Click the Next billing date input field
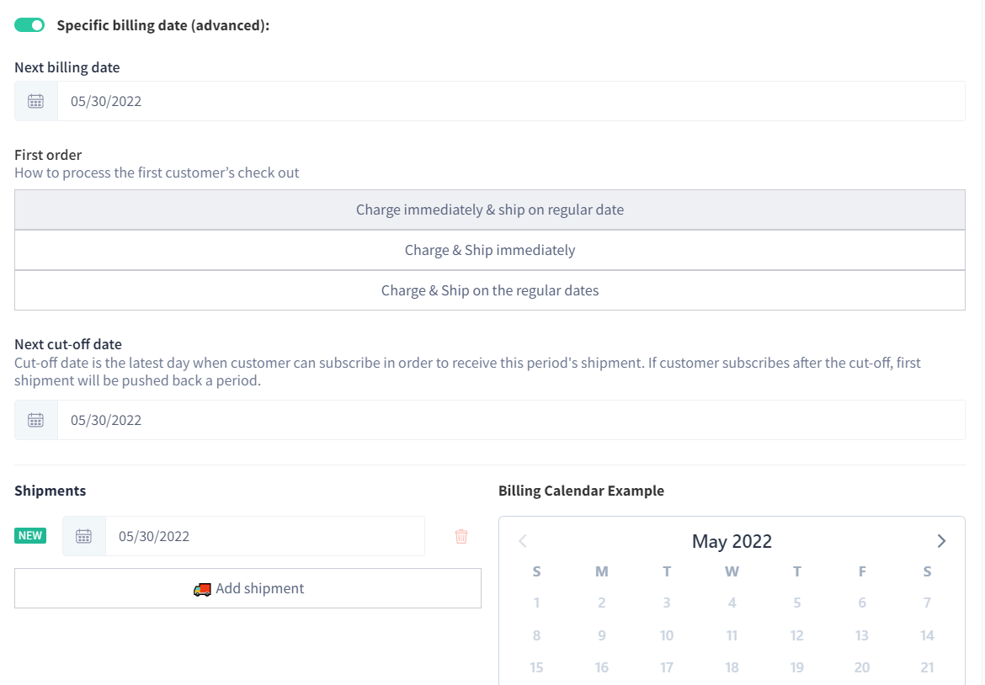Image resolution: width=985 pixels, height=685 pixels. click(511, 101)
